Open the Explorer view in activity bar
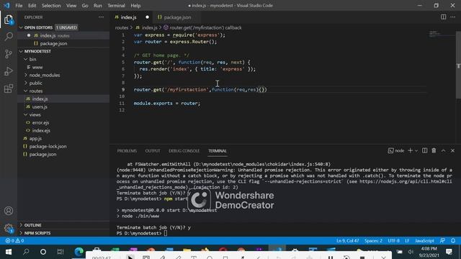Image resolution: width=461 pixels, height=259 pixels. click(9, 20)
